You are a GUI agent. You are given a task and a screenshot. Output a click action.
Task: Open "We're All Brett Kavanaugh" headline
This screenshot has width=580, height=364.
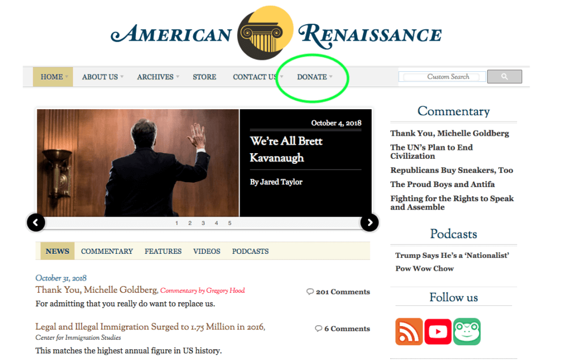pos(286,149)
